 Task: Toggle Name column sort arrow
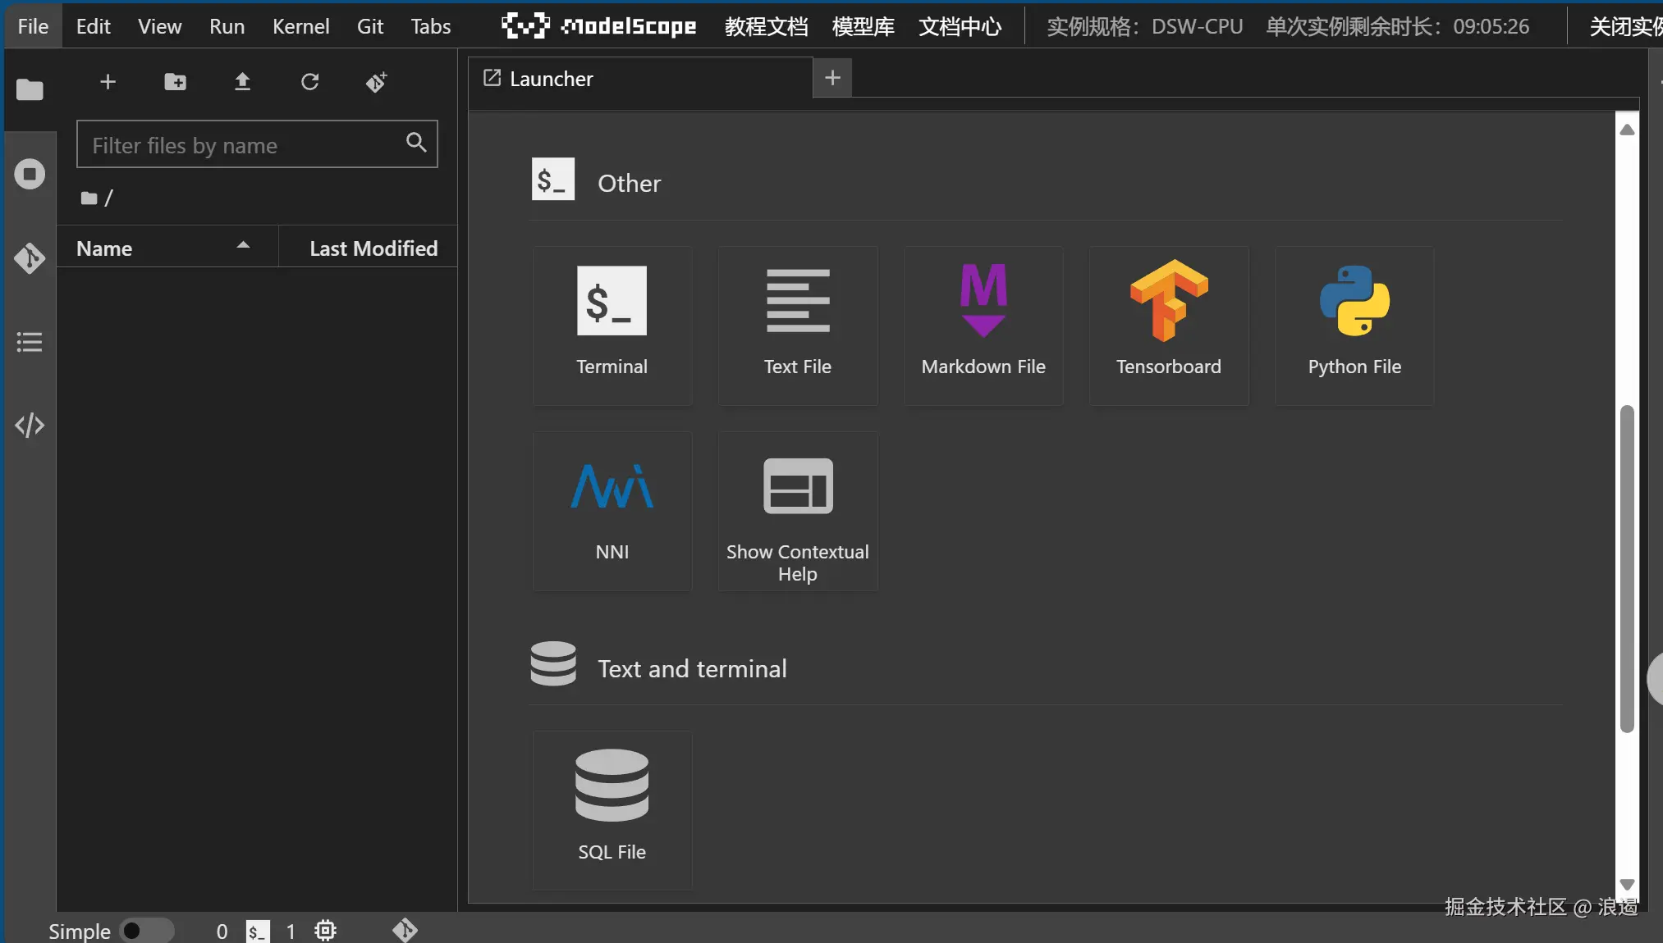(x=243, y=246)
